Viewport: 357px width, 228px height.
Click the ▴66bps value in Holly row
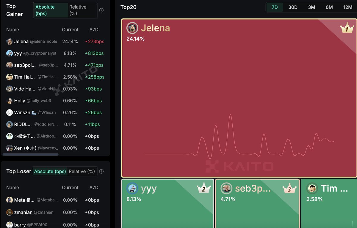[x=93, y=101]
